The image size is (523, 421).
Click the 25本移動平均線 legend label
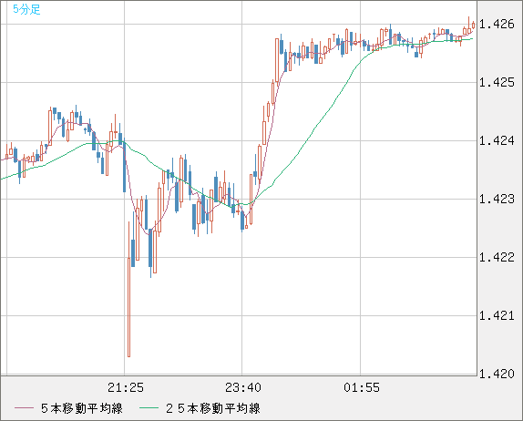(213, 408)
